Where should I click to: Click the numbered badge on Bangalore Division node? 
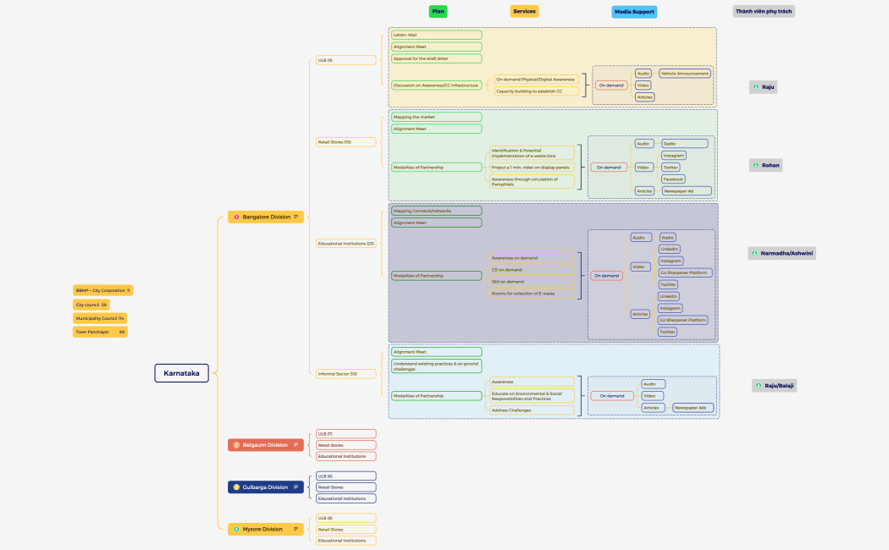(x=237, y=217)
